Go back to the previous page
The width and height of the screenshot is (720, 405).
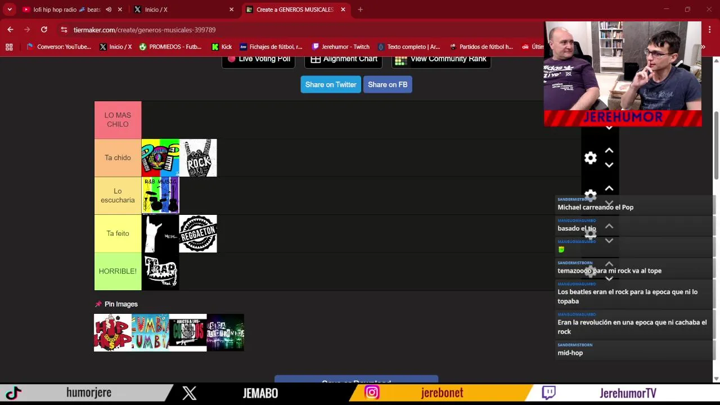pyautogui.click(x=10, y=29)
